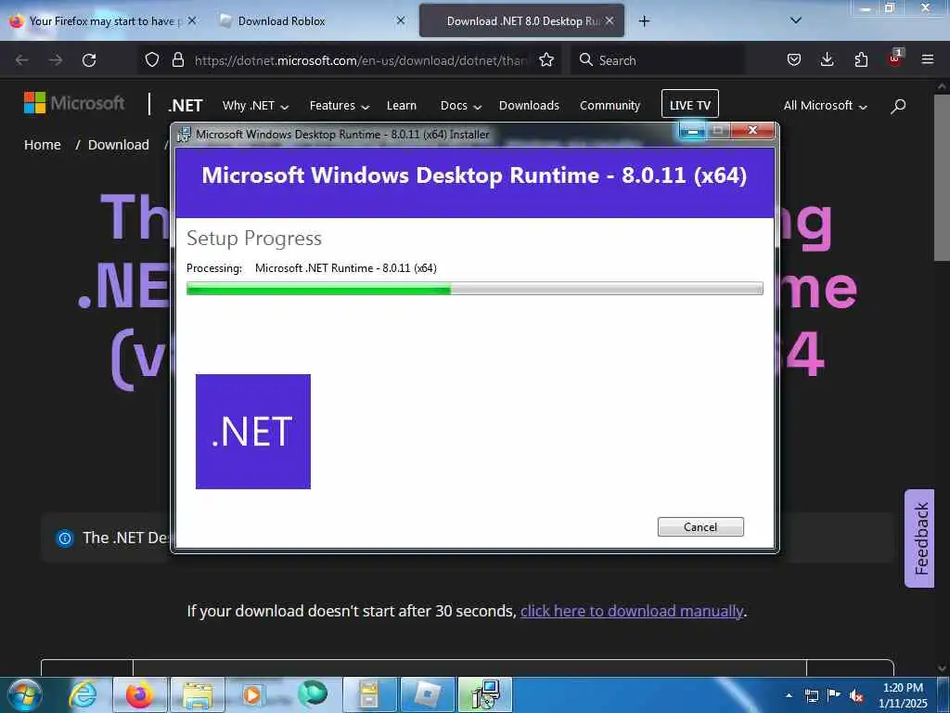Open the Downloads nav item
The height and width of the screenshot is (713, 950).
click(x=529, y=106)
